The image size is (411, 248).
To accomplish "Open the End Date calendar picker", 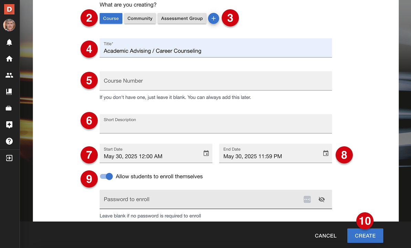I will point(326,153).
